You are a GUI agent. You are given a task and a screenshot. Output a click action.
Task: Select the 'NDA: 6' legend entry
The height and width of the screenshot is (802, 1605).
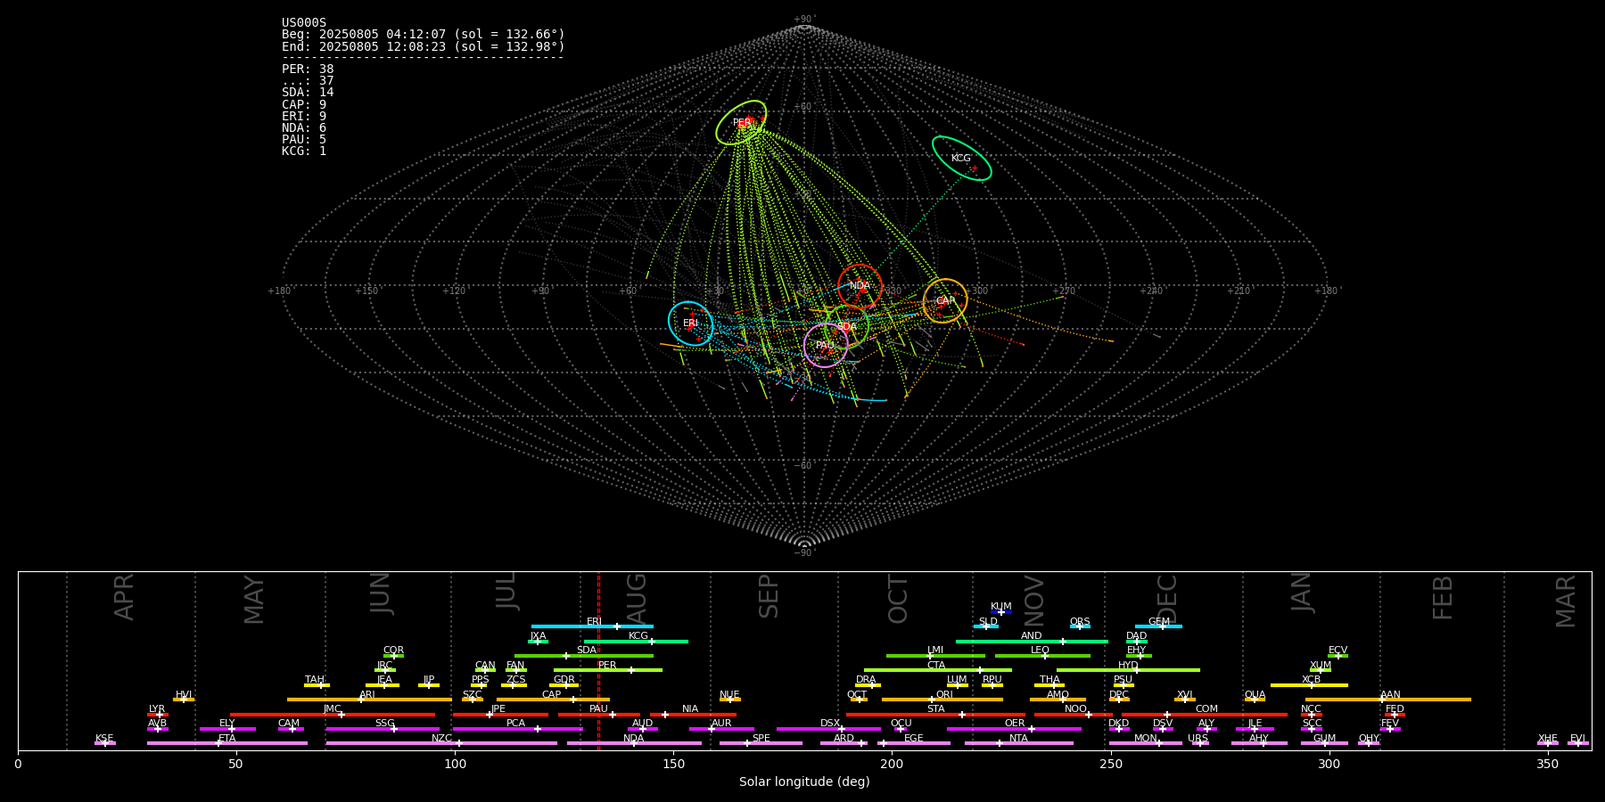(304, 128)
